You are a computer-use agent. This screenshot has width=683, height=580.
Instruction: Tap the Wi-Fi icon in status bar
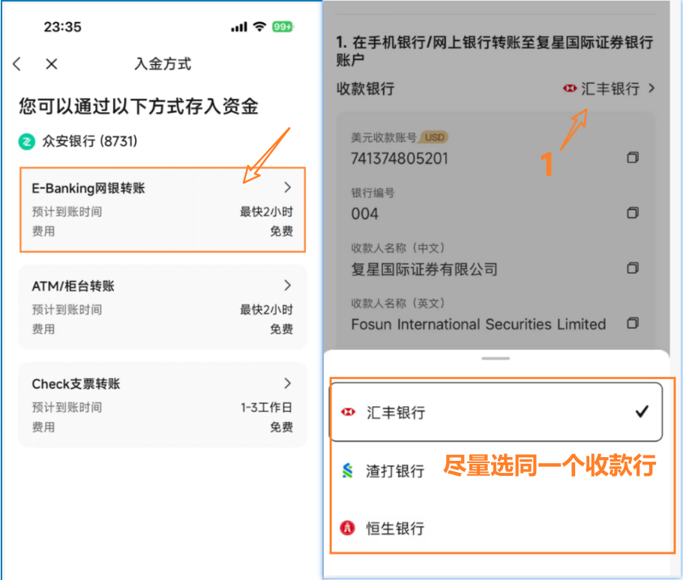[x=259, y=26]
